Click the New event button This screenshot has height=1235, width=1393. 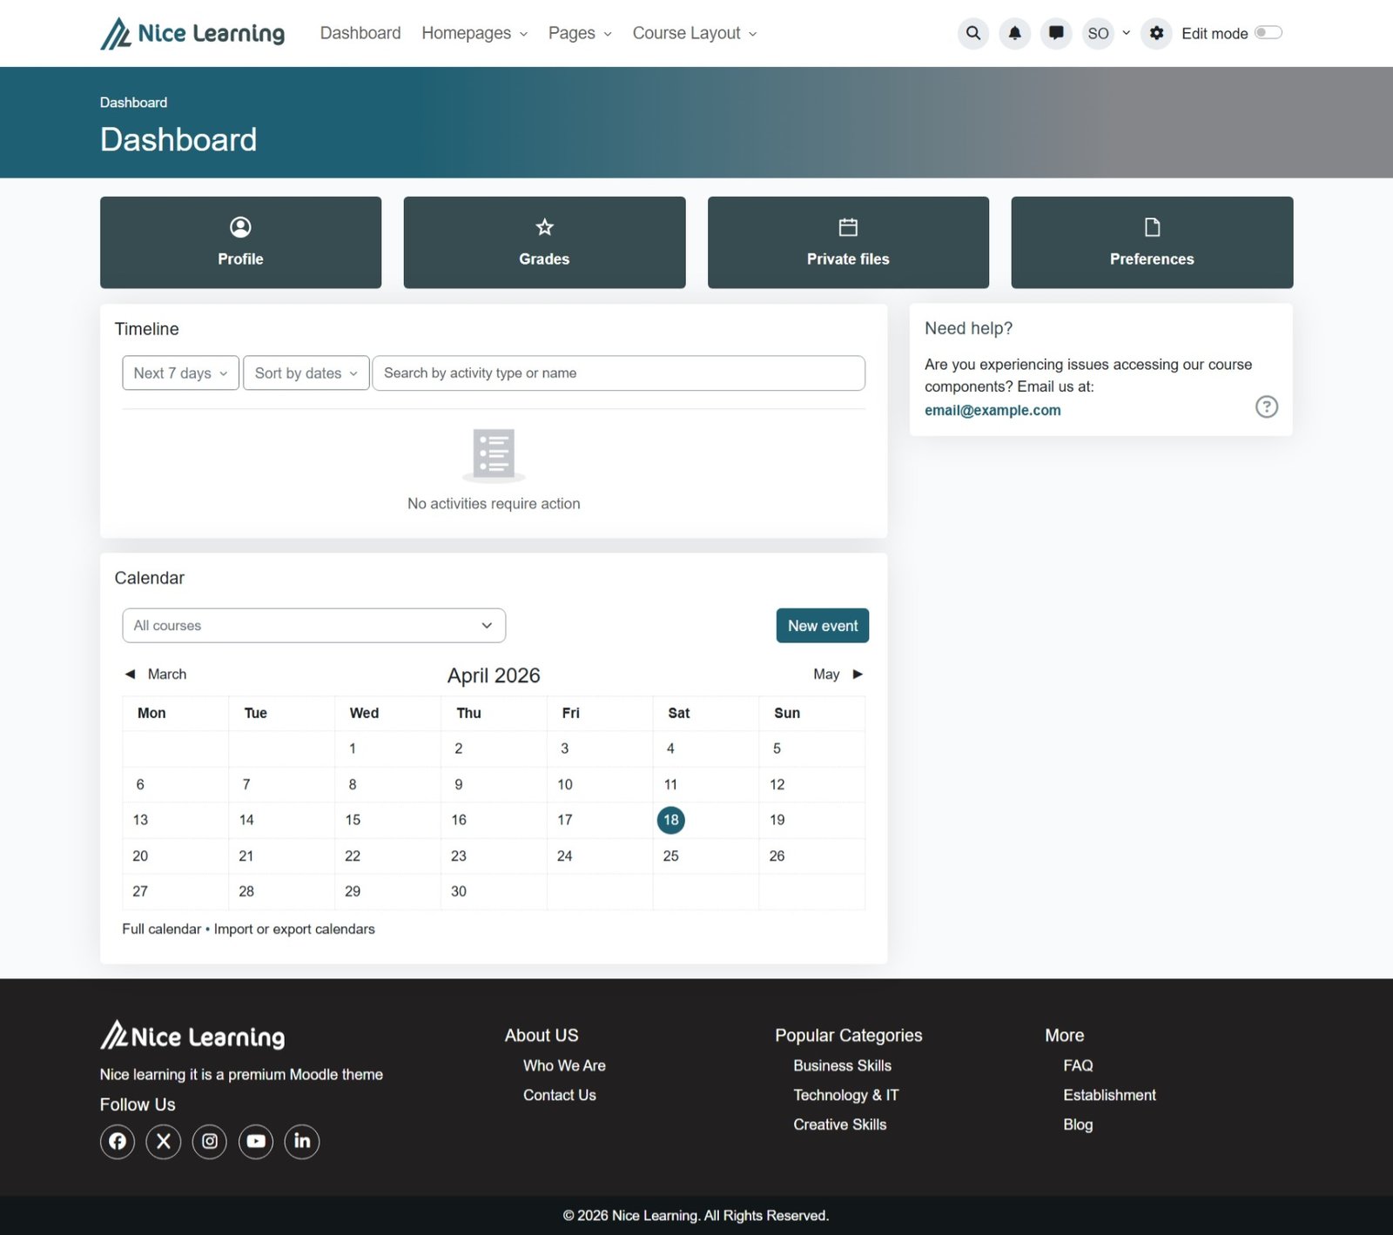click(x=822, y=625)
